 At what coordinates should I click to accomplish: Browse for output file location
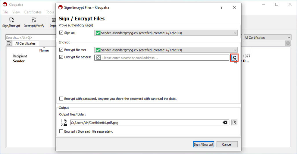coord(234,123)
